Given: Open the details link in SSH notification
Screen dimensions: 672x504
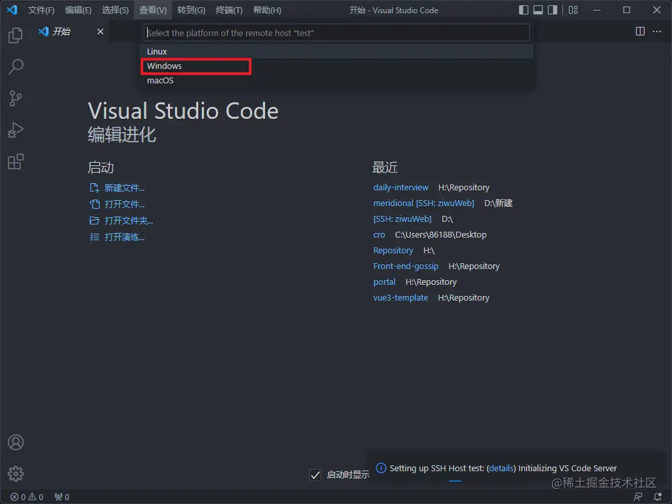Looking at the screenshot, I should 501,469.
